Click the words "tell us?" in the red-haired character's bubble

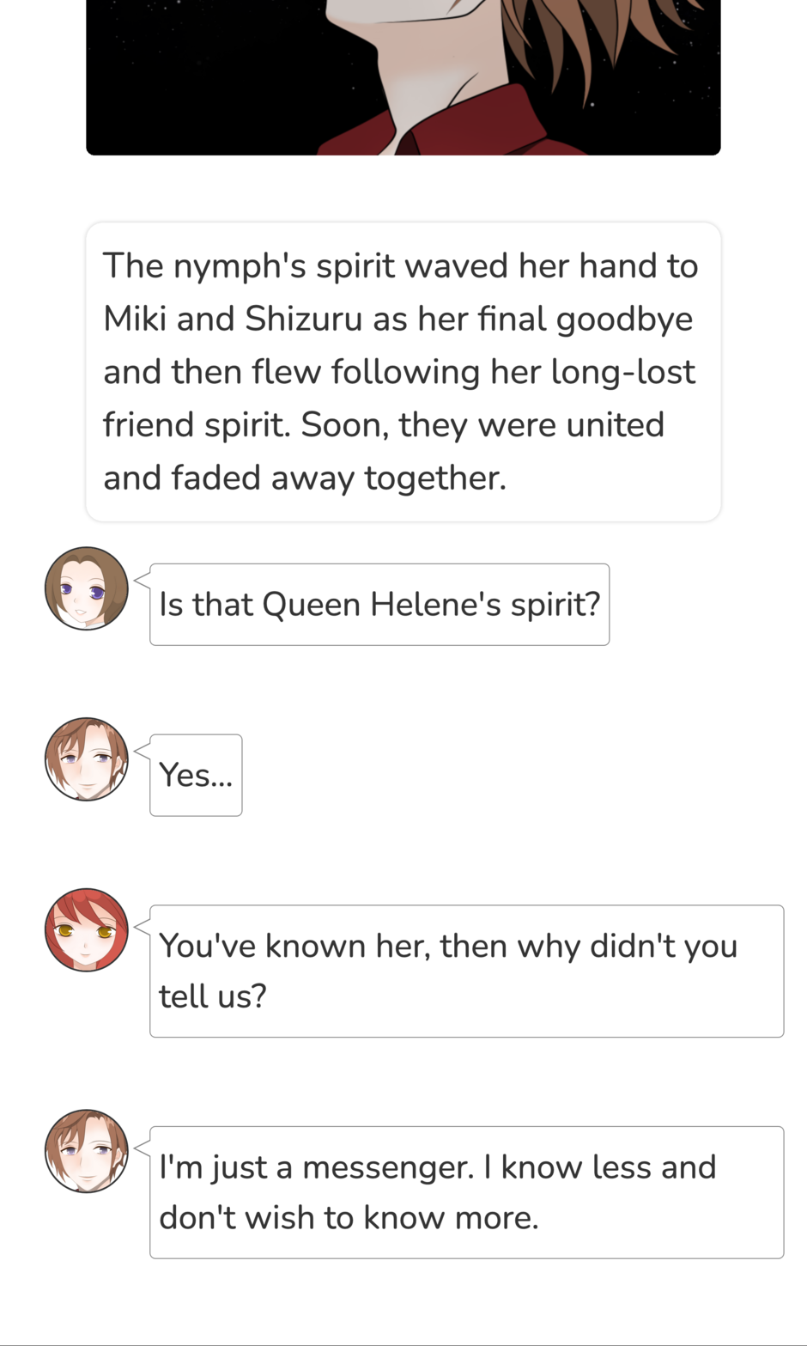[x=213, y=996]
